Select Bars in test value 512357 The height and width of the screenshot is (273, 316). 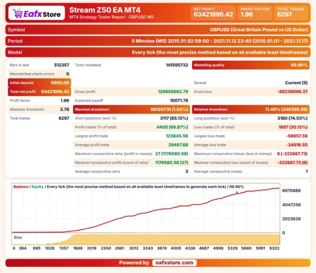(x=62, y=65)
